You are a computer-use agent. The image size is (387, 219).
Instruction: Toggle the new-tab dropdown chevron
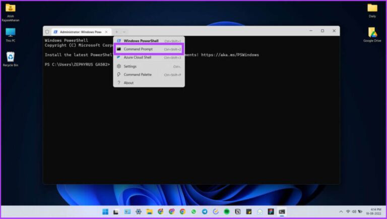(x=124, y=32)
